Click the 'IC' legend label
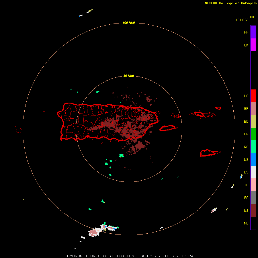 pos(246,185)
